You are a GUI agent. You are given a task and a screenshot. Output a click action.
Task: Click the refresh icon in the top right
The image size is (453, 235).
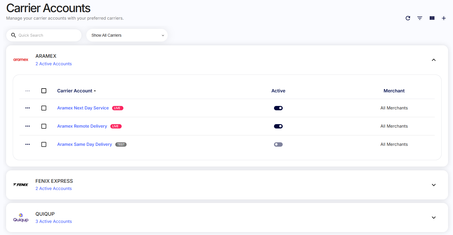click(x=408, y=18)
